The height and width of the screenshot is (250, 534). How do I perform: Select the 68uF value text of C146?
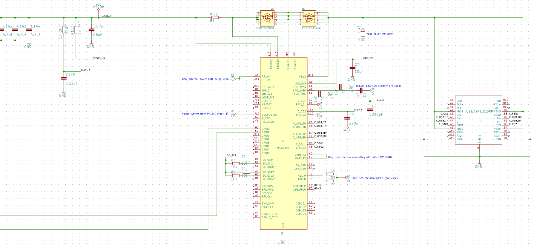(98, 35)
